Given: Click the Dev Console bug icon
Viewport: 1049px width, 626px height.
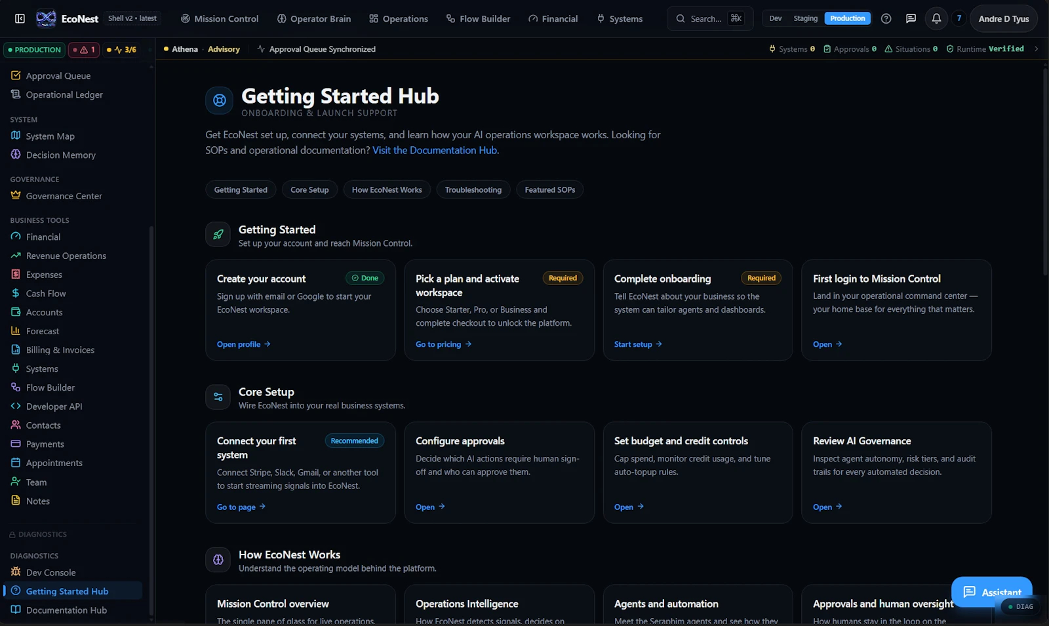Looking at the screenshot, I should point(16,572).
